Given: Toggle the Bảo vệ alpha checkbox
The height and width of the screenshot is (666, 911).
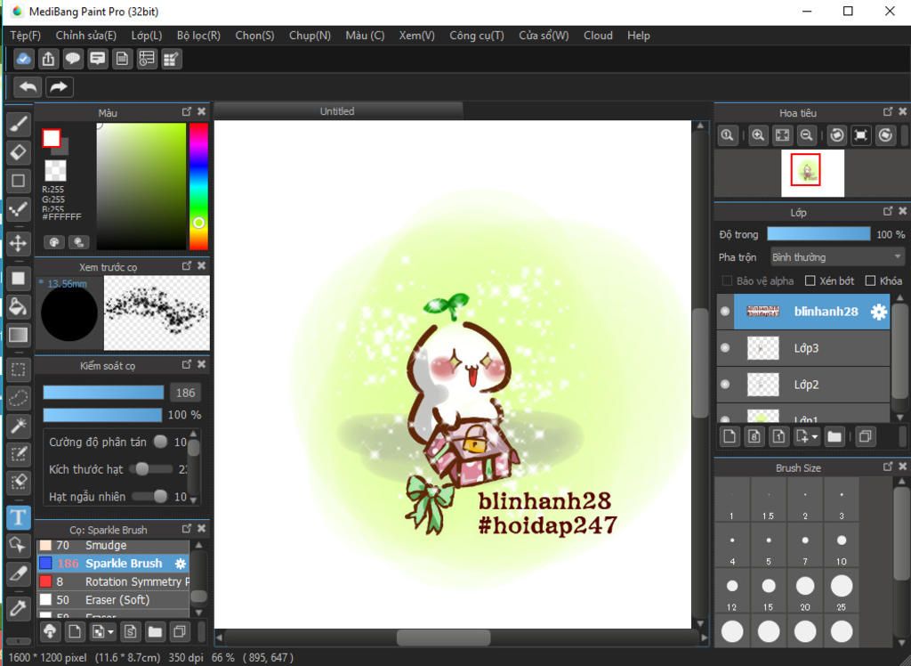Looking at the screenshot, I should (x=726, y=281).
